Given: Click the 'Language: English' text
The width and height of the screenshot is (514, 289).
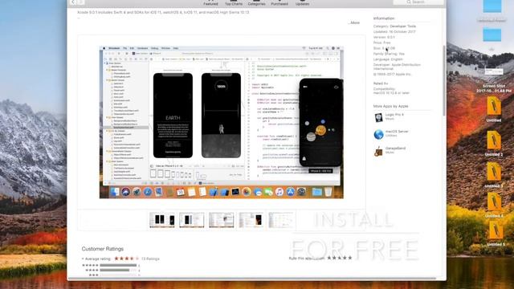Looking at the screenshot, I should [388, 59].
